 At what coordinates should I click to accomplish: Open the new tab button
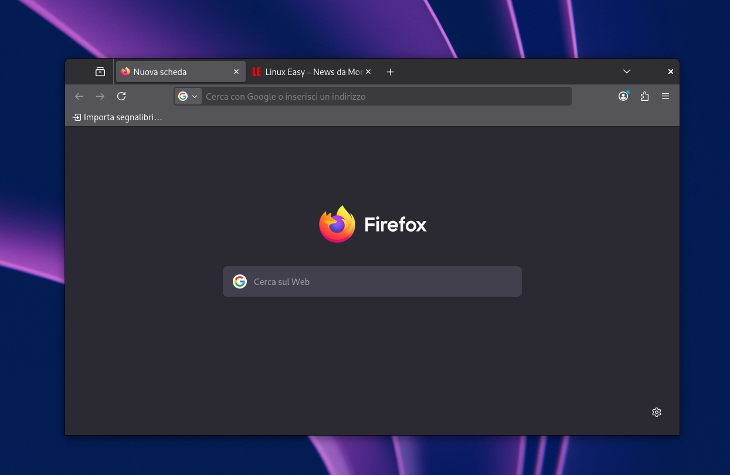[x=391, y=72]
